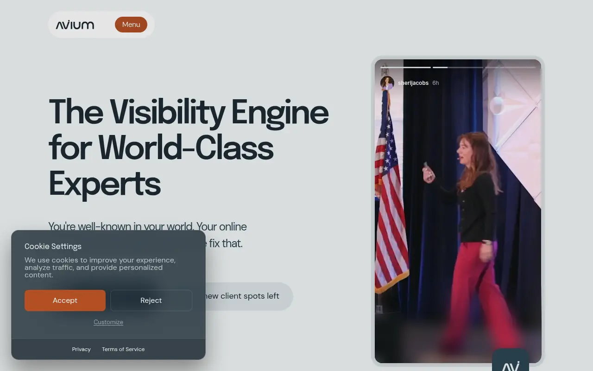Image resolution: width=593 pixels, height=371 pixels.
Task: Click the Cookie Settings title
Action: [53, 246]
